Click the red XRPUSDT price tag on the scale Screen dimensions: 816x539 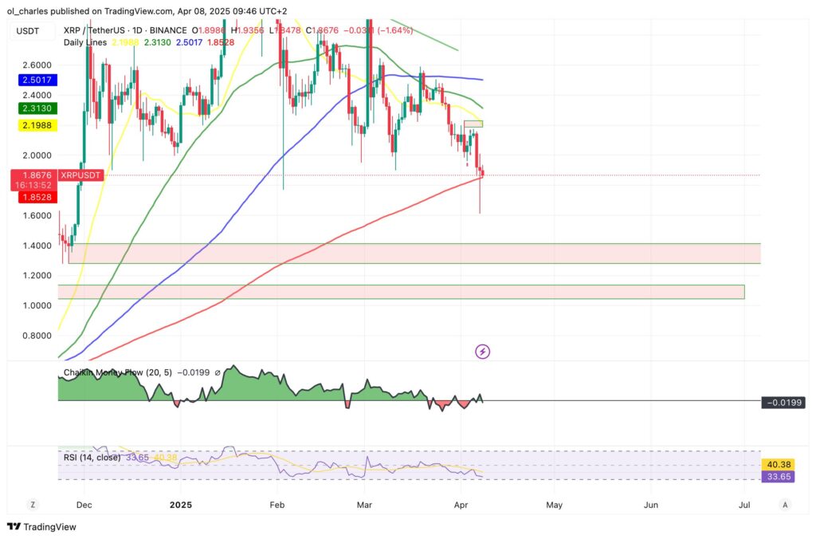[80, 175]
